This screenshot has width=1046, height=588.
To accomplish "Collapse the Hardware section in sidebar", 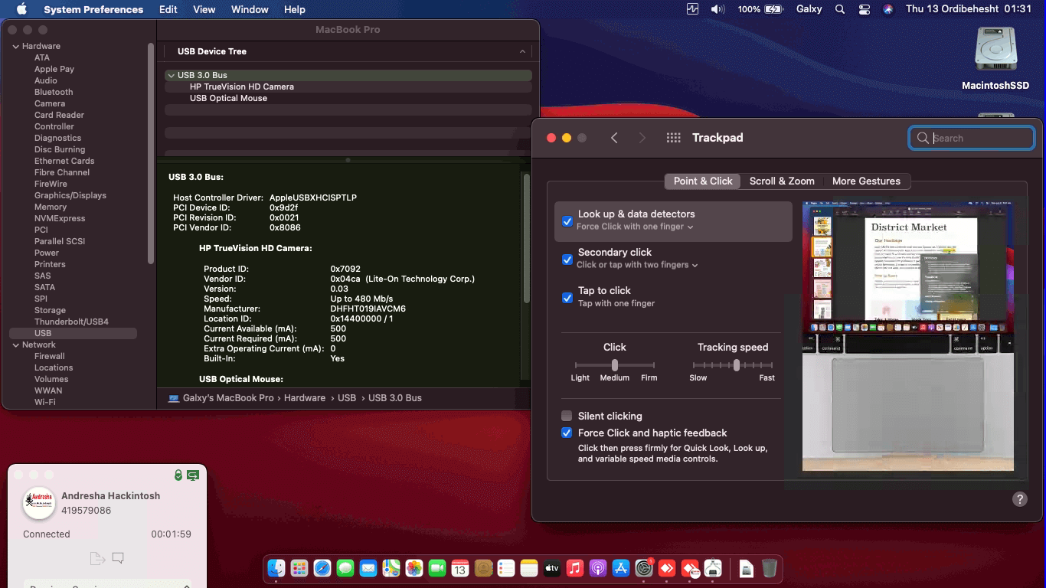I will [x=15, y=46].
